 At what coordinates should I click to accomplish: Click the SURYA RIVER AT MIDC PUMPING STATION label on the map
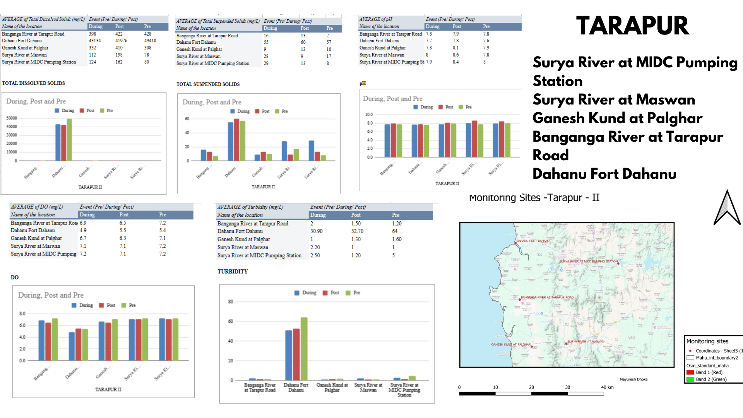pyautogui.click(x=589, y=262)
